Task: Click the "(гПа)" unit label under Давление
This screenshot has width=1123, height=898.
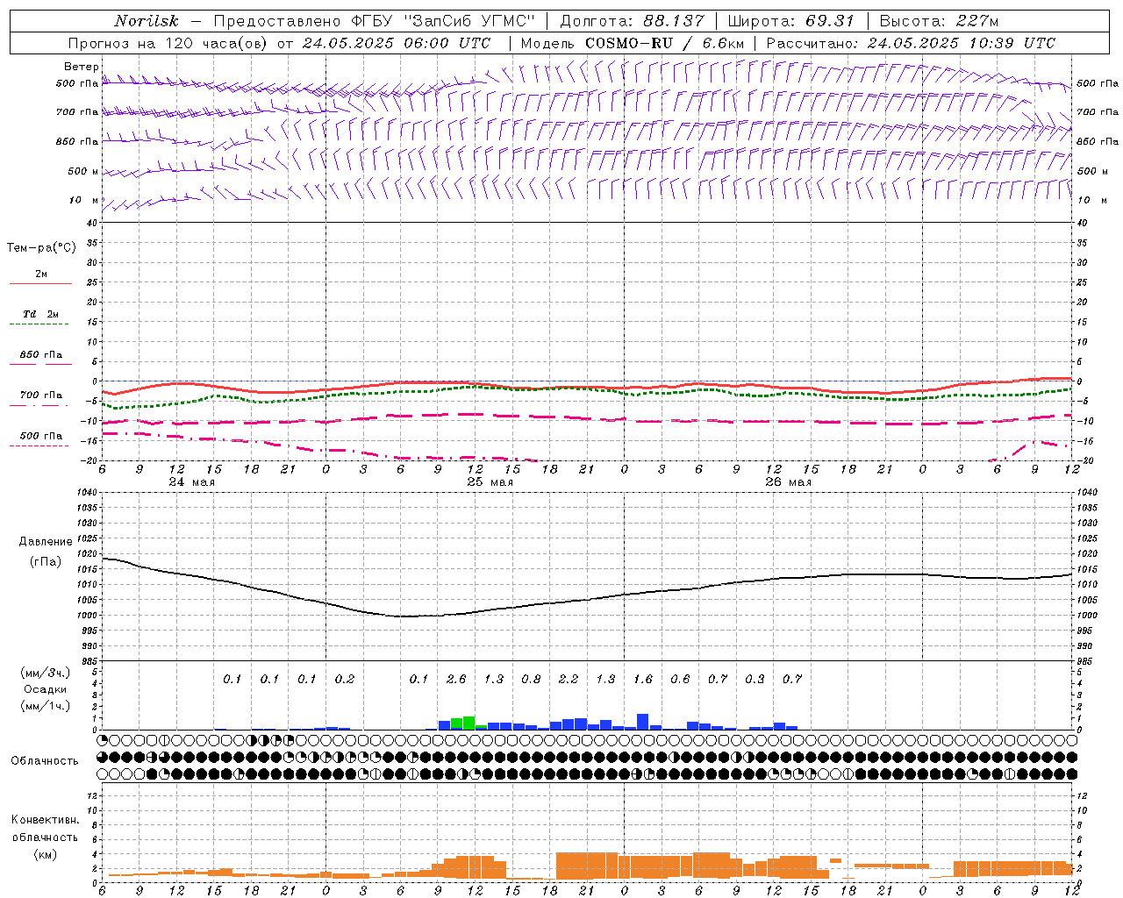Action: [46, 561]
